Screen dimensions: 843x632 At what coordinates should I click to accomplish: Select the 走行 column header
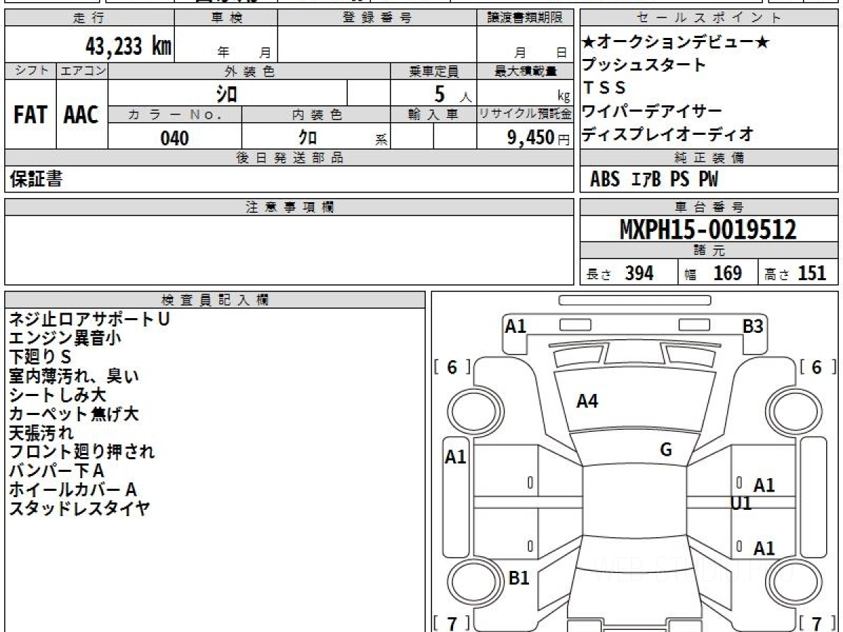(89, 18)
